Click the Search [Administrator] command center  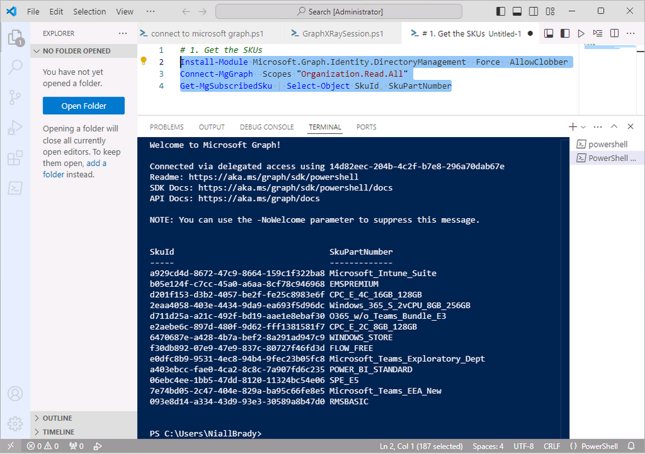[339, 12]
